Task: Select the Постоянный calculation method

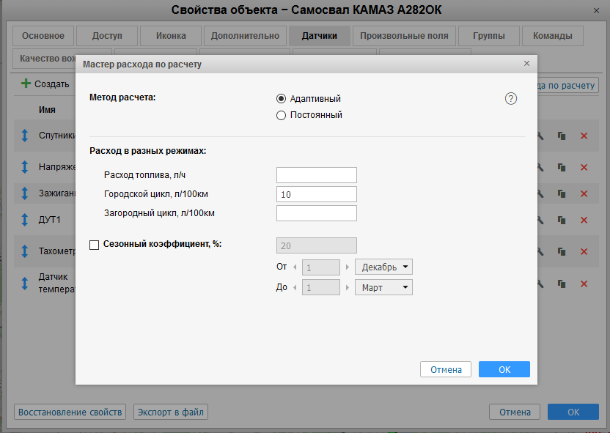Action: 281,115
